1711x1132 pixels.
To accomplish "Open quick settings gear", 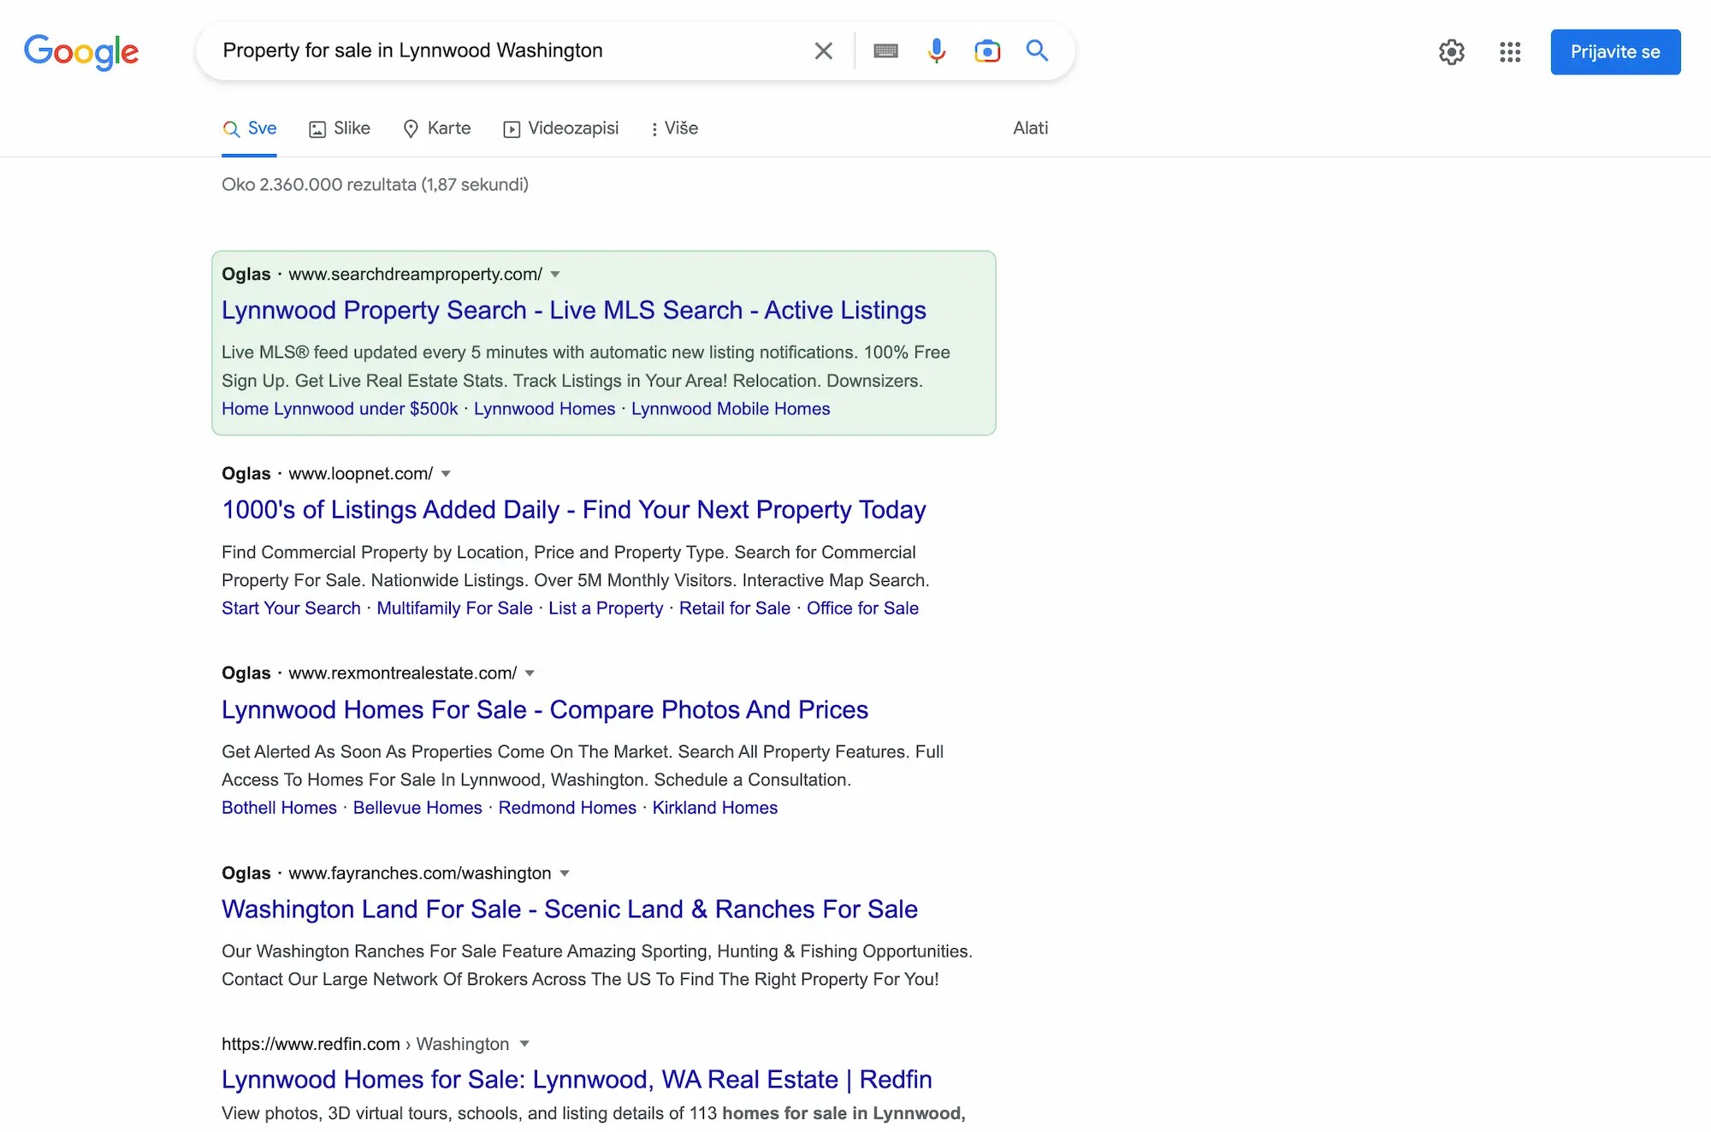I will click(1452, 51).
